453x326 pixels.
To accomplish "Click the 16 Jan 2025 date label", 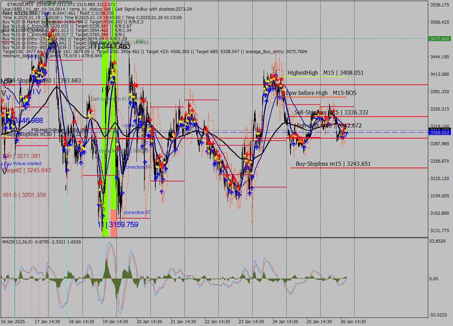I will click(x=13, y=322).
